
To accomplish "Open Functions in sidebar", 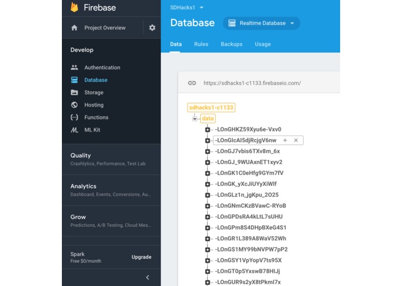I will click(x=97, y=117).
